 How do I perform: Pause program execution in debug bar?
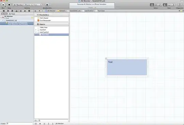(40, 124)
